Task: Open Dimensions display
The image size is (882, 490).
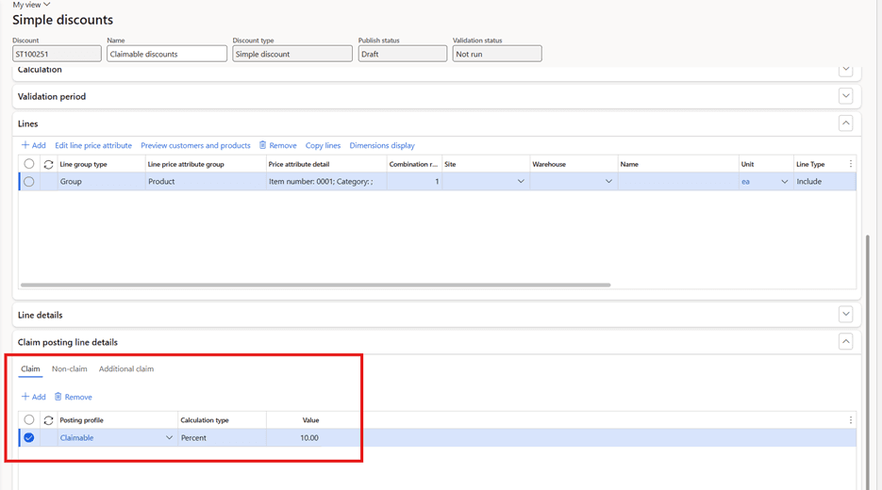Action: [x=382, y=145]
